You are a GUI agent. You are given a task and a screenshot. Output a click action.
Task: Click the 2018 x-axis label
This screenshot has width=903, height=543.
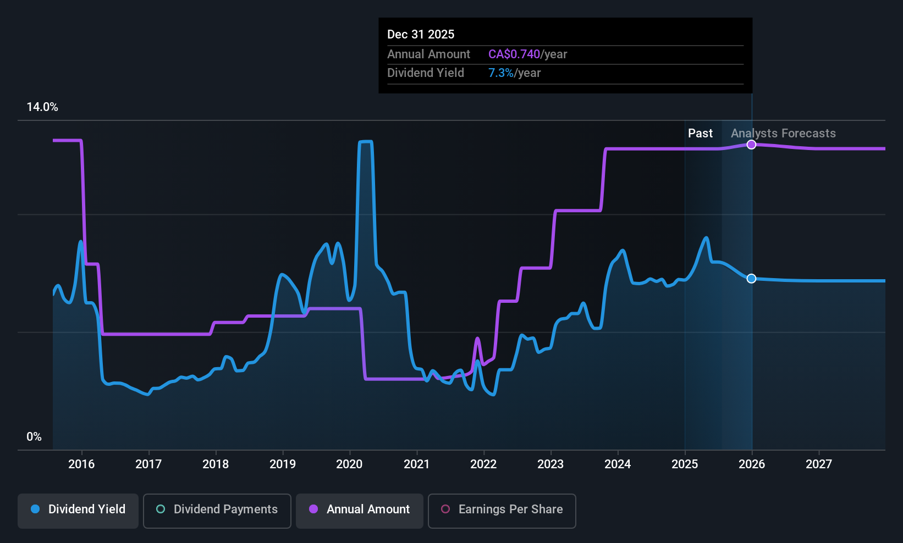click(x=216, y=464)
